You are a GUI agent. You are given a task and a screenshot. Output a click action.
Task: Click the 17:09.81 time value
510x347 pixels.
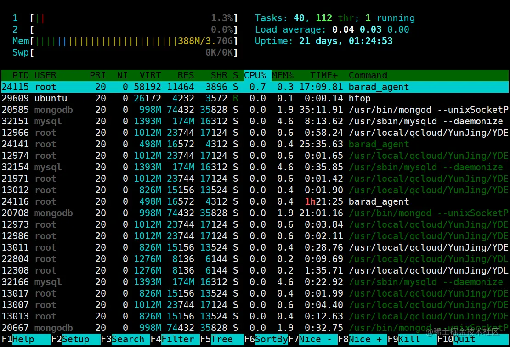[x=321, y=87]
